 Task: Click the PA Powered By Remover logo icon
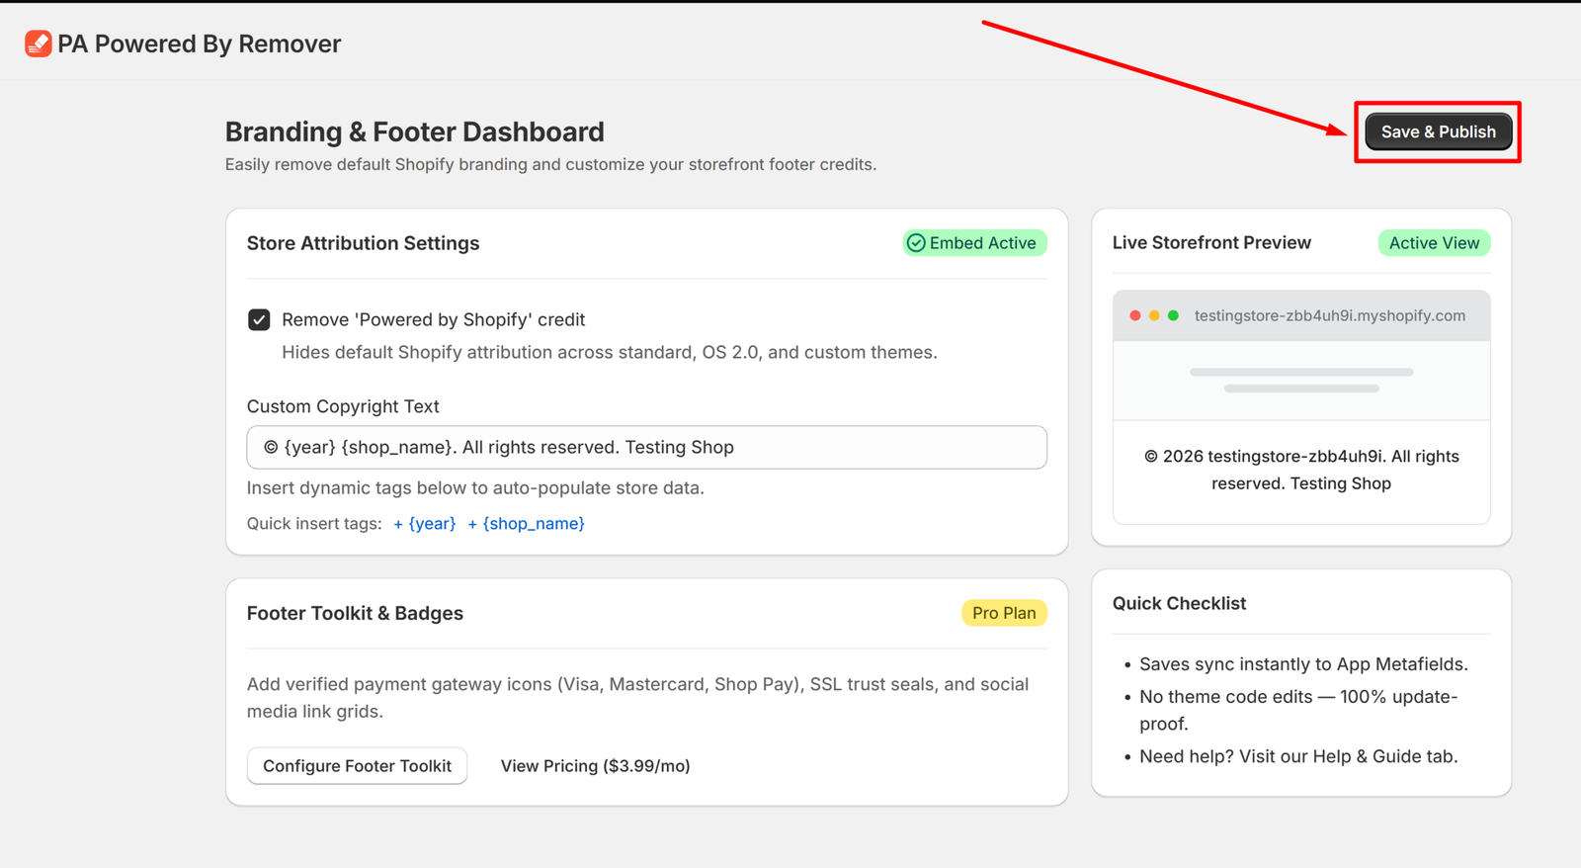pyautogui.click(x=39, y=43)
